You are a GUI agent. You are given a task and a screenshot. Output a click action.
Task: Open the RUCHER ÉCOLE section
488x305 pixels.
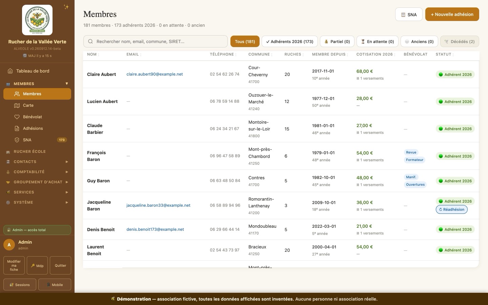point(37,151)
